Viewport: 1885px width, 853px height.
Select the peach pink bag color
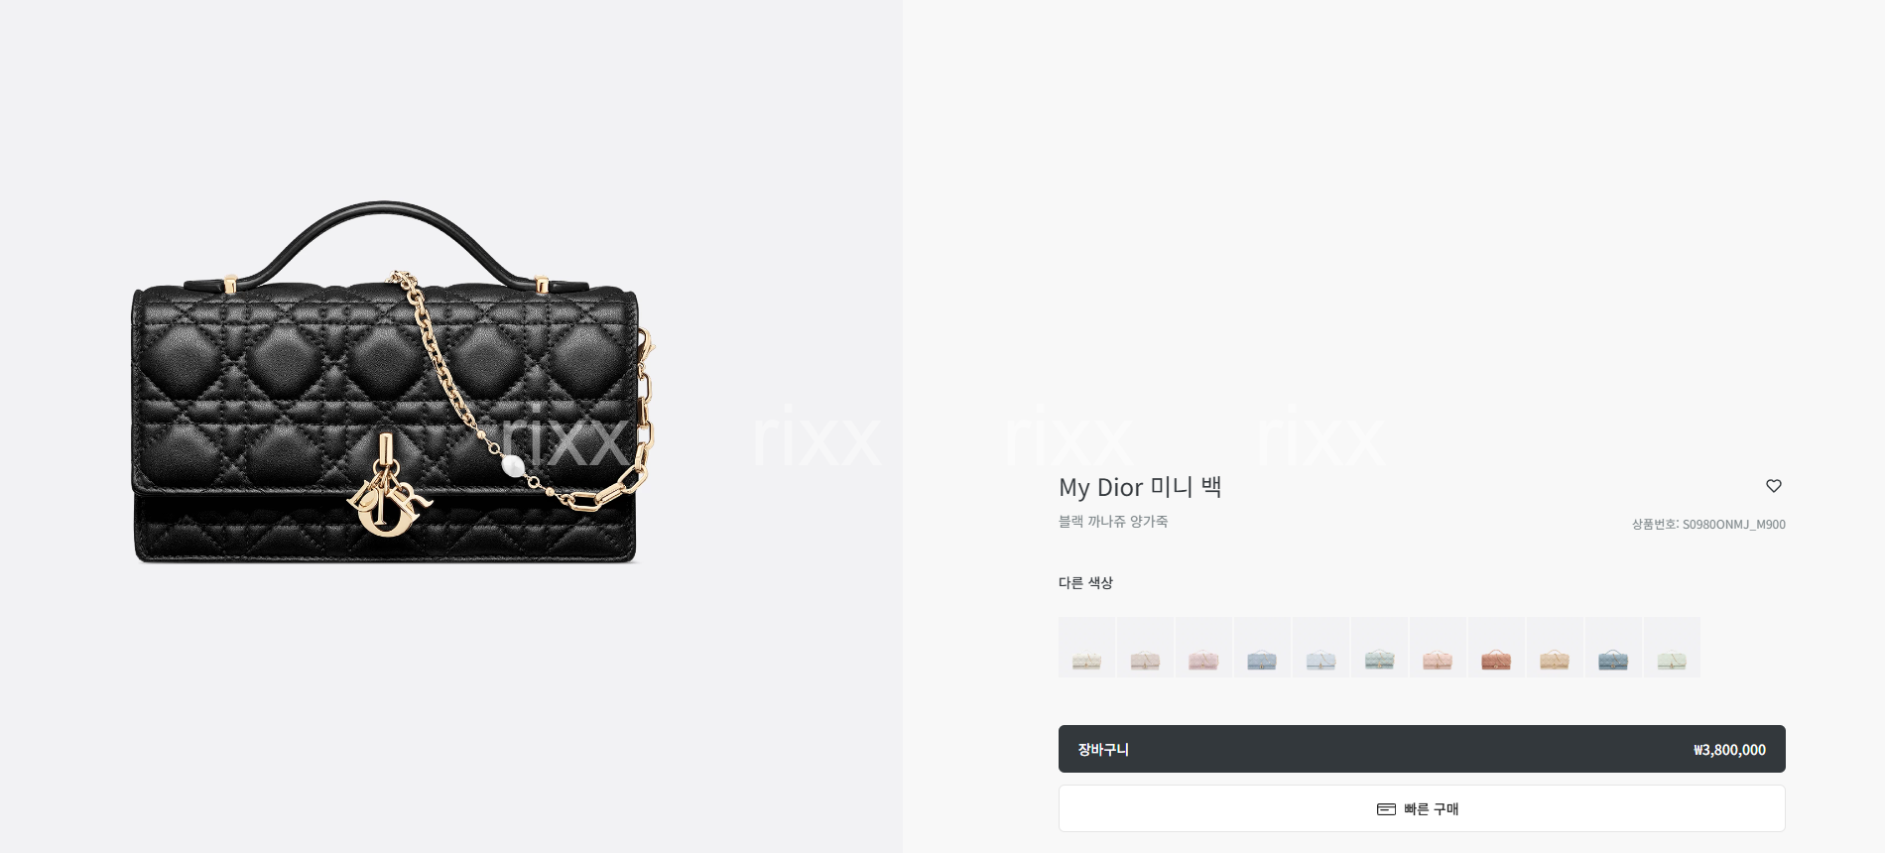click(1438, 648)
